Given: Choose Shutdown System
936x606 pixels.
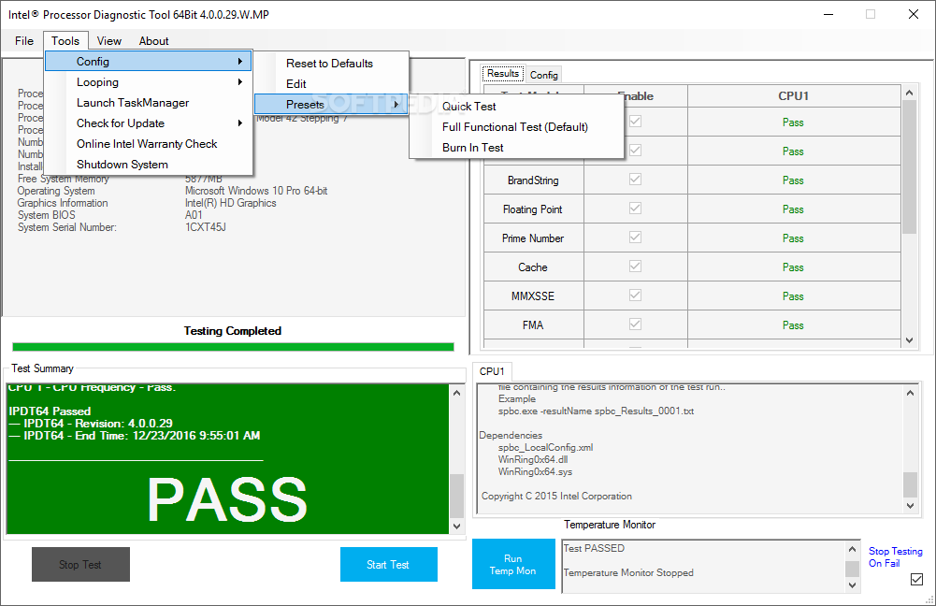Looking at the screenshot, I should tap(148, 165).
